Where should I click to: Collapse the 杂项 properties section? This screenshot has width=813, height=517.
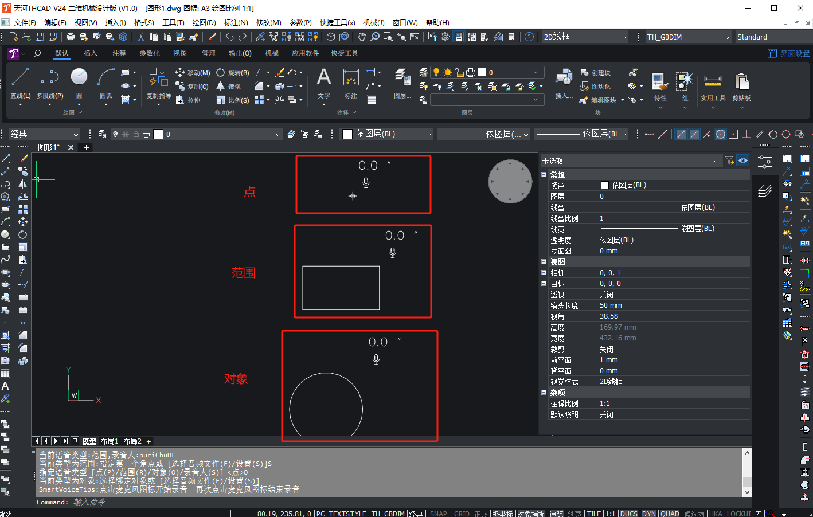tap(544, 393)
